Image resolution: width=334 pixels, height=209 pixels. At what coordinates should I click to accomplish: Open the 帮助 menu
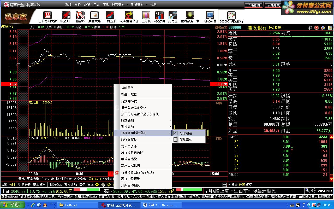(x=153, y=5)
